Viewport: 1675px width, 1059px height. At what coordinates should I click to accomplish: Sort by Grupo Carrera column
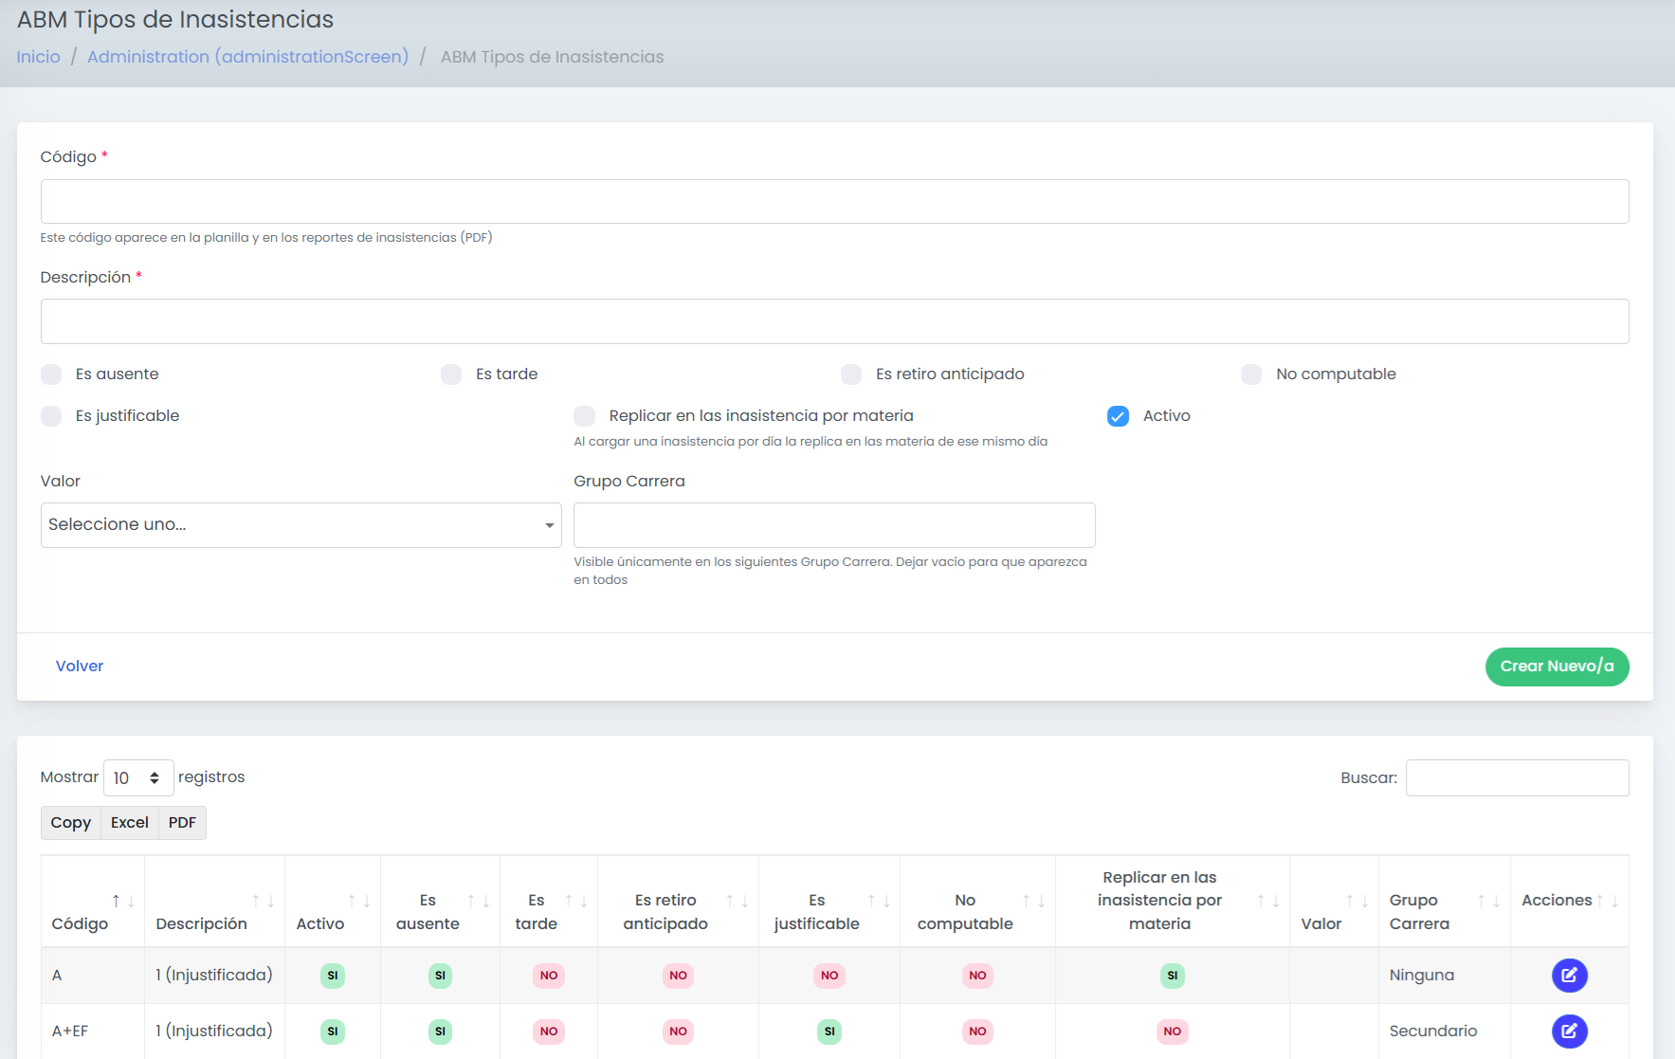tap(1445, 901)
